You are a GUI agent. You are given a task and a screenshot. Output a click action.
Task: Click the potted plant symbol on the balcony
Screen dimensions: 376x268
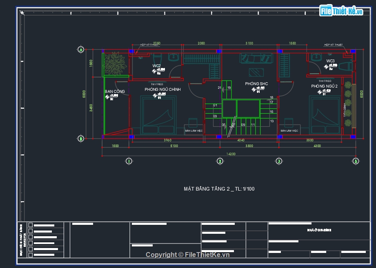(x=115, y=64)
